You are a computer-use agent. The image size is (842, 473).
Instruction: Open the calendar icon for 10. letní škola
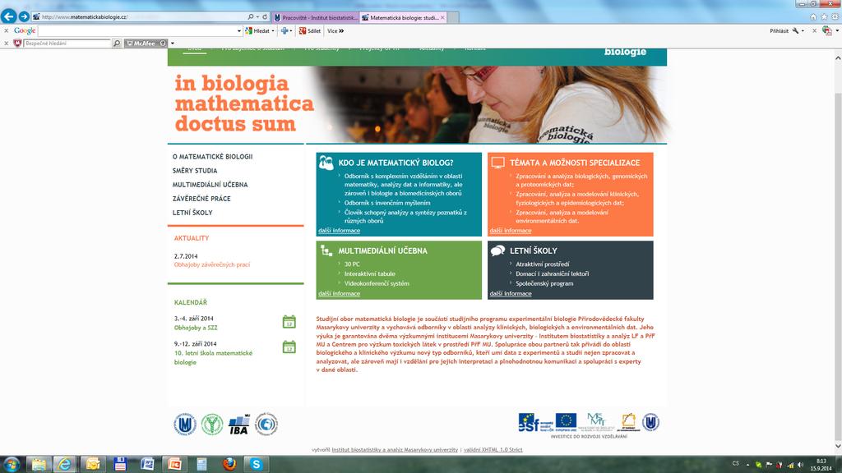pyautogui.click(x=289, y=347)
